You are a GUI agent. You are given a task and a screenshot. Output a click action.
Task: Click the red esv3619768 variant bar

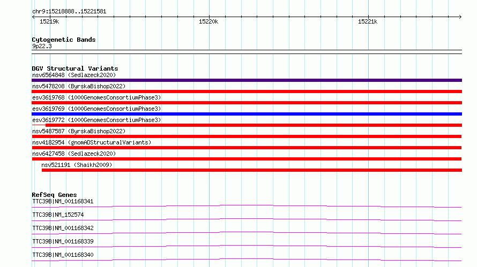247,103
